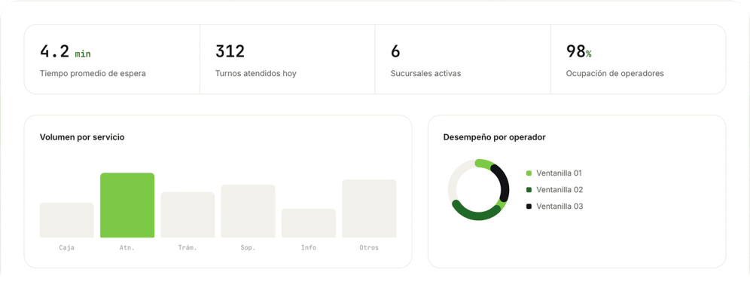Click the Info axis label
The image size is (750, 291).
point(309,248)
